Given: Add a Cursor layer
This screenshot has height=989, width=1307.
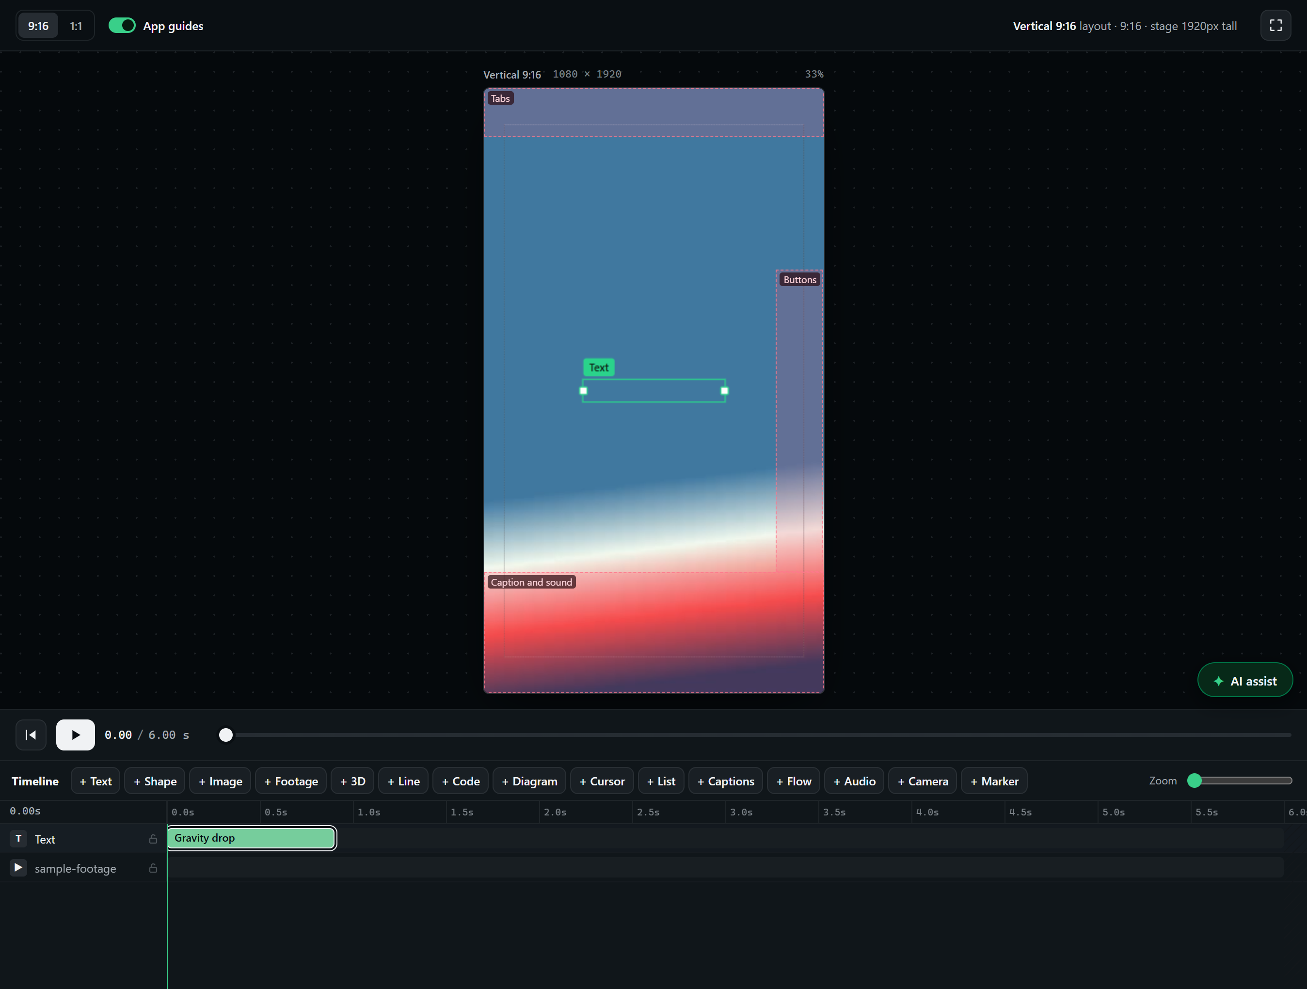Looking at the screenshot, I should (x=602, y=781).
